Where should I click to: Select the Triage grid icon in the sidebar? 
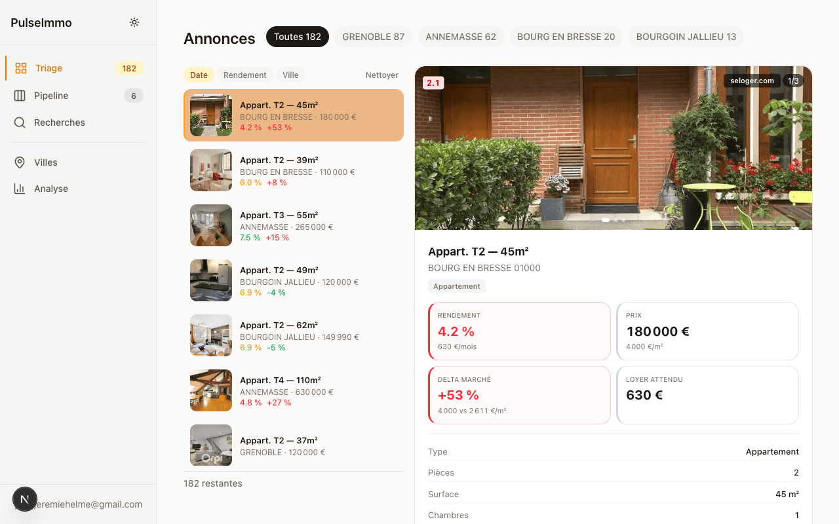coord(19,67)
